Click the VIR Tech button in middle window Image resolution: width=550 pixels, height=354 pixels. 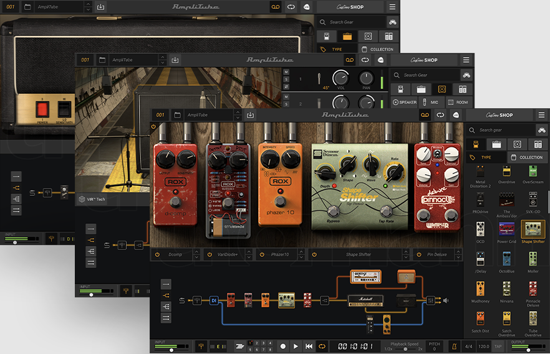[92, 199]
